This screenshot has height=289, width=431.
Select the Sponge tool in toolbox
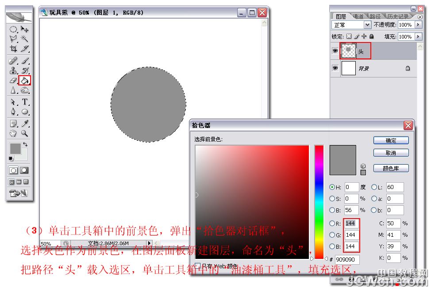coord(25,90)
